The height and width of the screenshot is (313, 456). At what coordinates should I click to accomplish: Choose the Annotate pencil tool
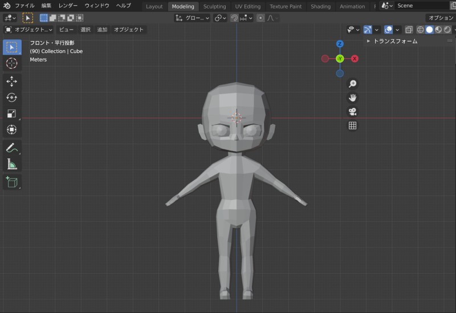tap(12, 148)
